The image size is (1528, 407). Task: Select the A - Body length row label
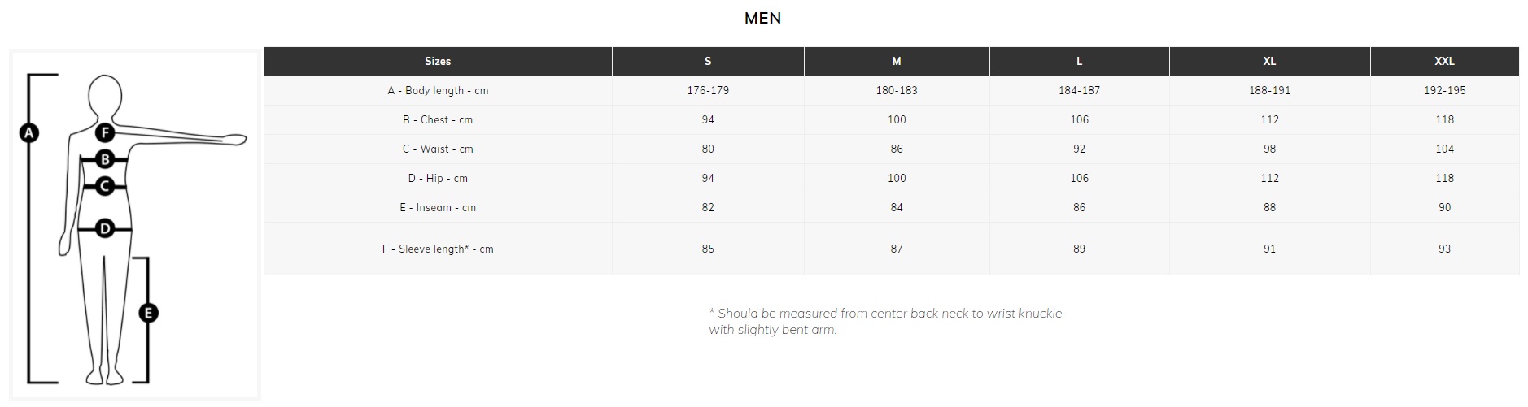coord(438,90)
